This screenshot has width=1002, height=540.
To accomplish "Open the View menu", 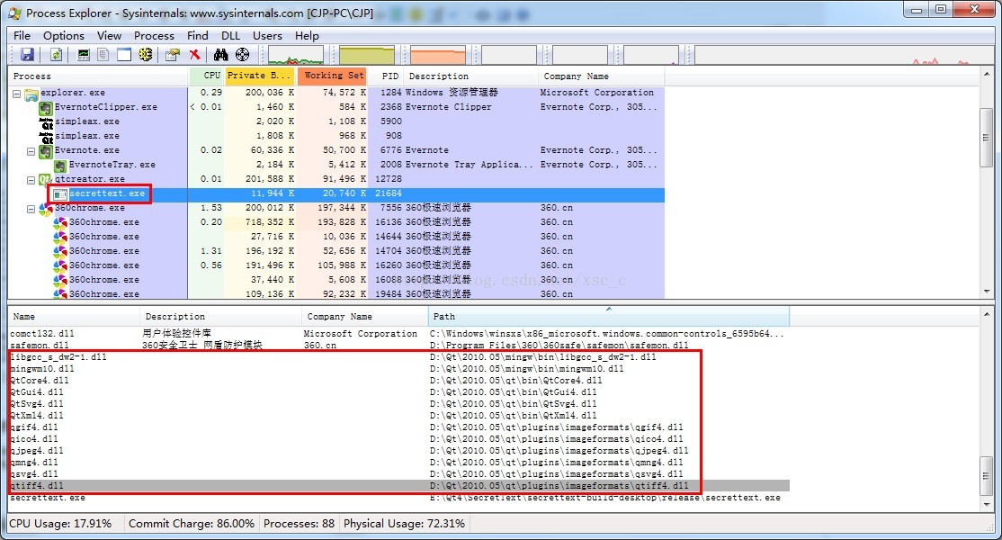I will pos(109,36).
